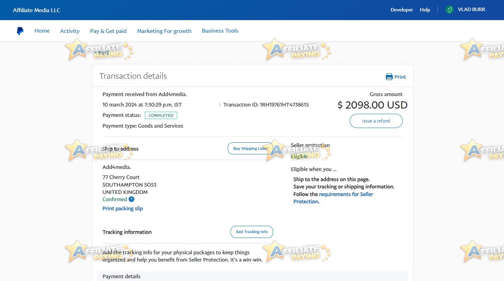The width and height of the screenshot is (504, 281).
Task: Open the Help link
Action: coord(425,10)
